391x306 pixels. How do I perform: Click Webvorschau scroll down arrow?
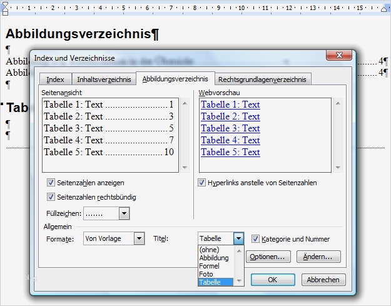pyautogui.click(x=338, y=168)
